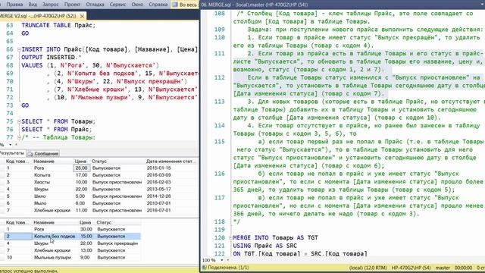Screen dimensions: 485x273
Task: Switch to the Результаты tab
Action: [12, 153]
